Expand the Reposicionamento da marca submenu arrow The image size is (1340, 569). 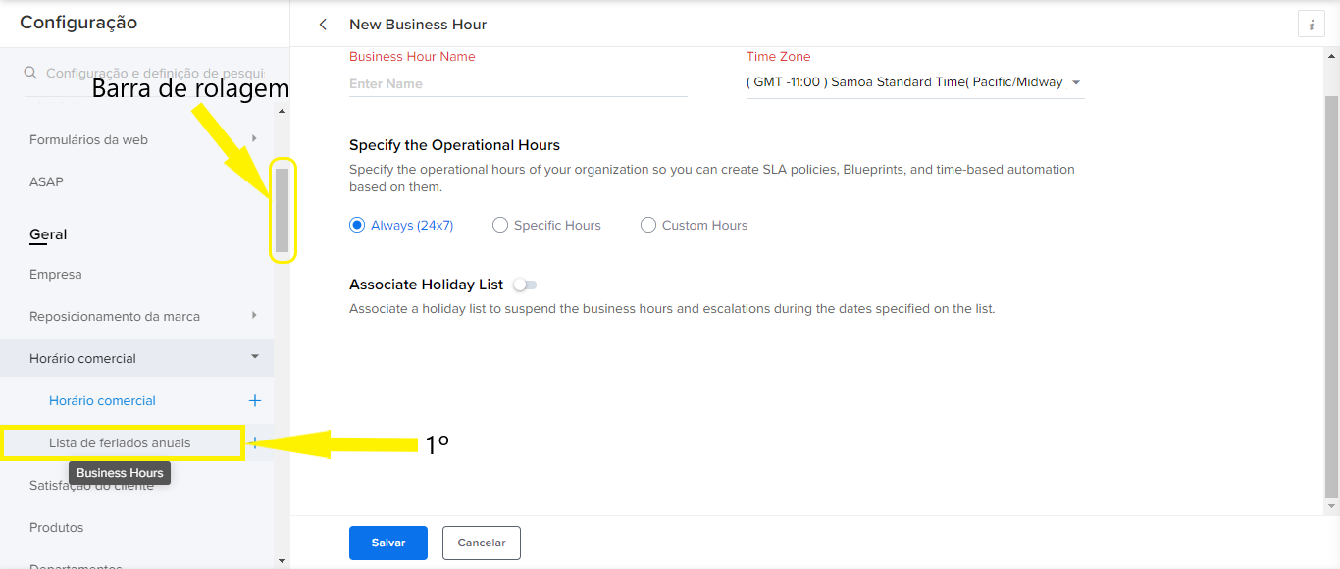click(254, 315)
